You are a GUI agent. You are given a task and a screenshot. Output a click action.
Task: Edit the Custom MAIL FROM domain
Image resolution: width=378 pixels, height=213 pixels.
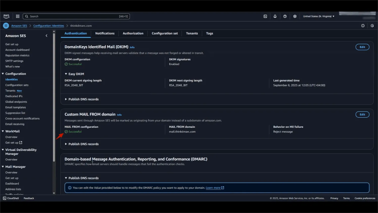pos(362,115)
